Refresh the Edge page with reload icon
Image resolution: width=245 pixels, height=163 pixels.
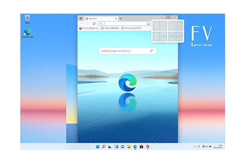pos(94,24)
